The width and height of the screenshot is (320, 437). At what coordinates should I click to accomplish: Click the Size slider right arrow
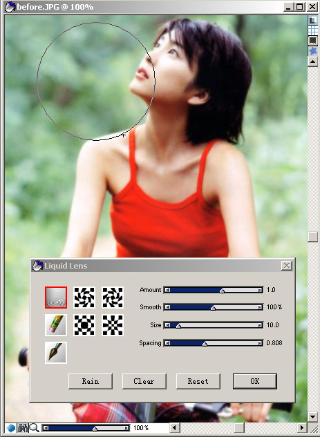260,325
